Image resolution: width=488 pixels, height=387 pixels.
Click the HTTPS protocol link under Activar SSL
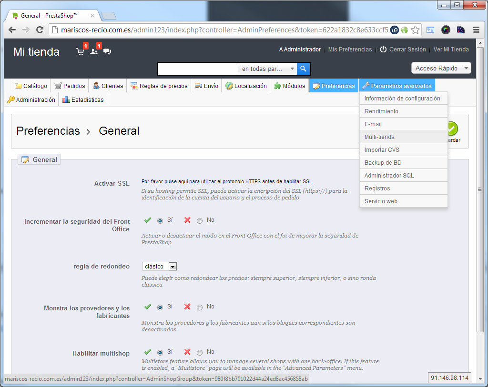(227, 181)
